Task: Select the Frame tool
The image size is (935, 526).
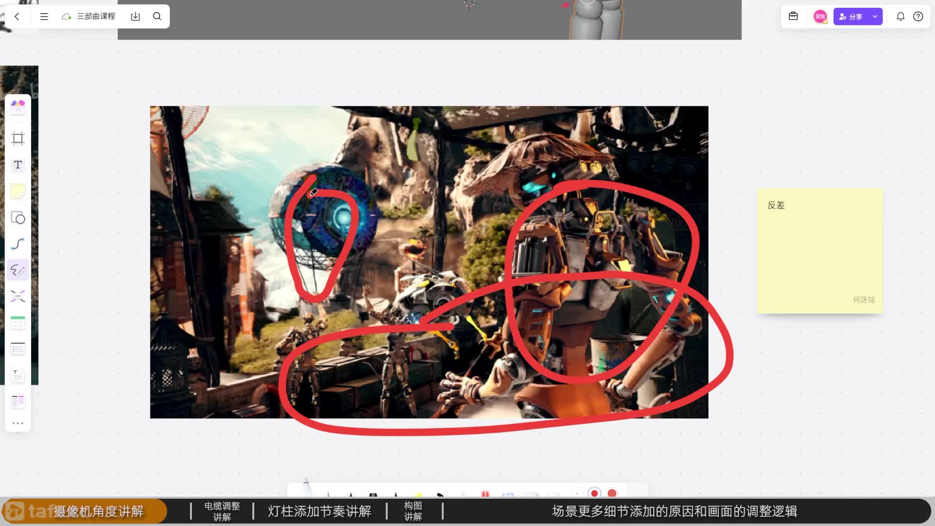Action: click(18, 138)
